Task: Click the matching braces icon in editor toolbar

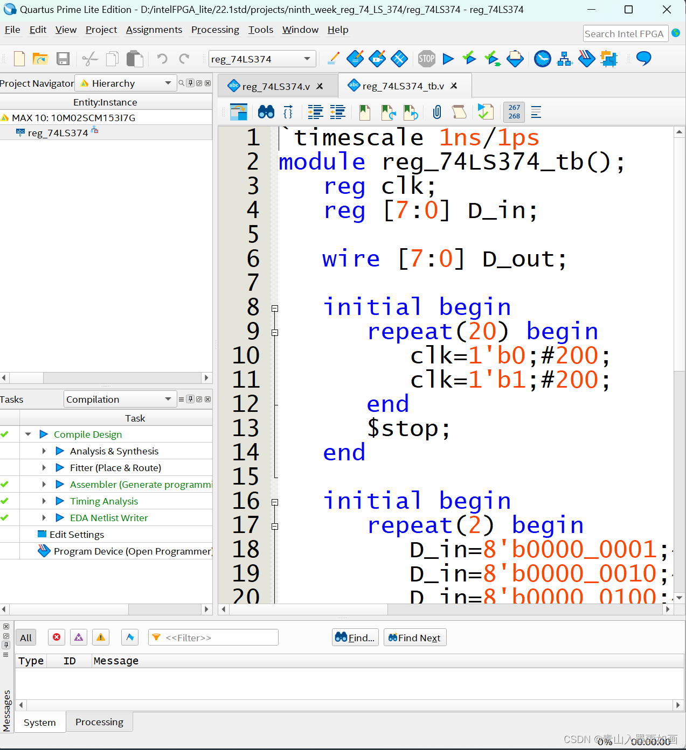Action: (x=288, y=112)
